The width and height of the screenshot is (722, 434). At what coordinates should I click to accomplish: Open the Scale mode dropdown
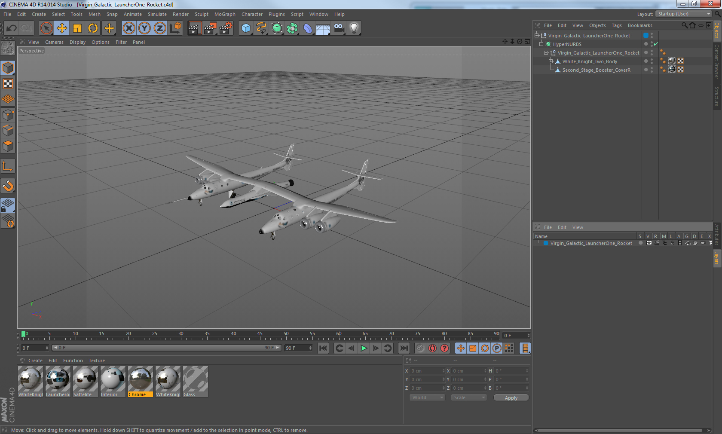[x=469, y=397]
